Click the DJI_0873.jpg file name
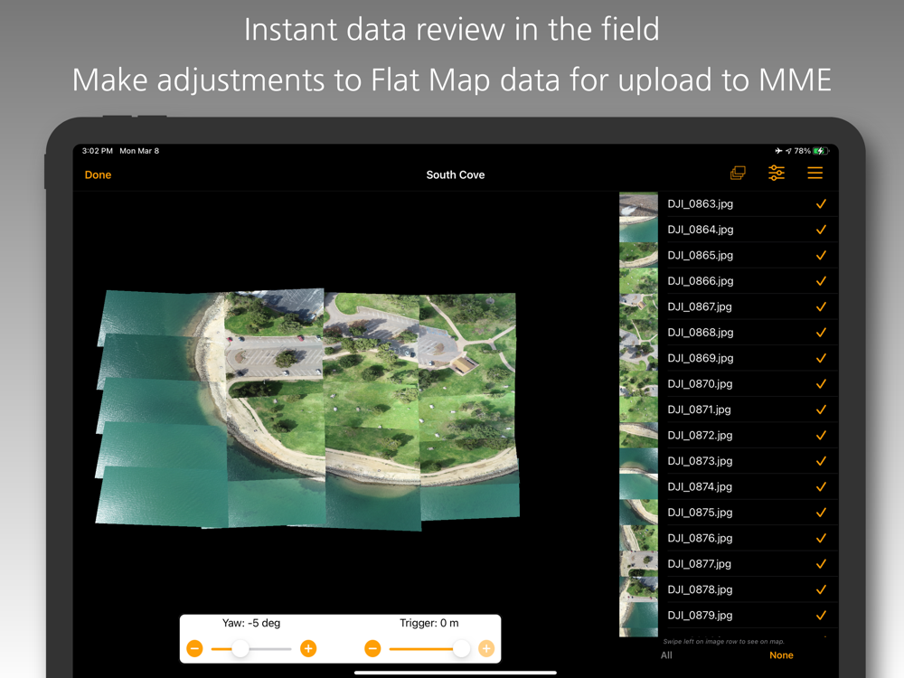Image resolution: width=904 pixels, height=678 pixels. tap(700, 461)
